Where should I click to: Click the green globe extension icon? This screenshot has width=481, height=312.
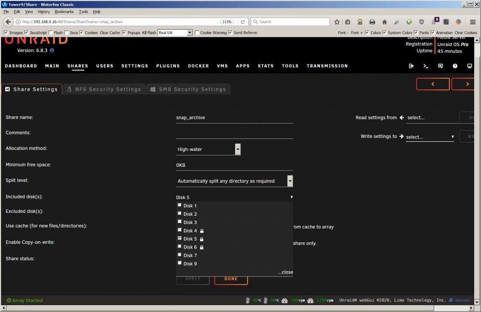coord(409,22)
